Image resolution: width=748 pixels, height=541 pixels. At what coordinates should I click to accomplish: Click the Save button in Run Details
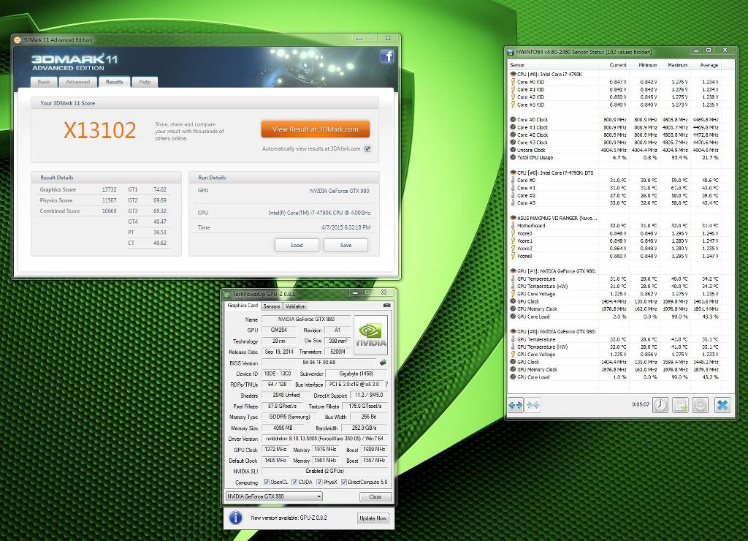coord(346,245)
